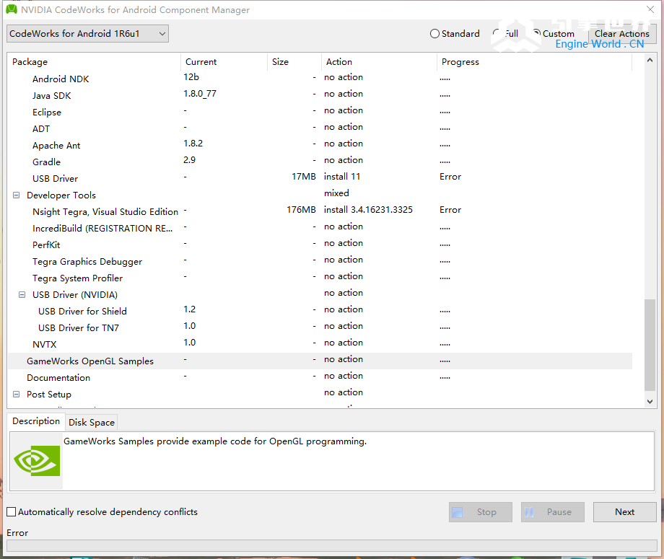Click the Pause button
Screen dimensions: 664x559
tap(553, 512)
